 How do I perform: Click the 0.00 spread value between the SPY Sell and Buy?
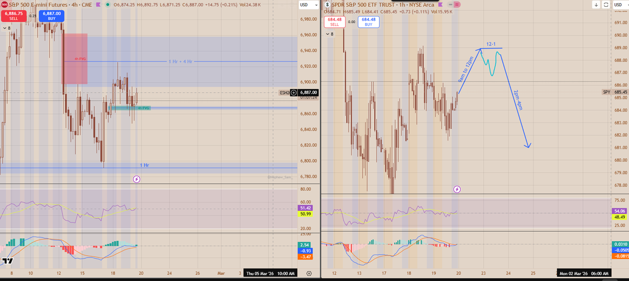point(351,22)
